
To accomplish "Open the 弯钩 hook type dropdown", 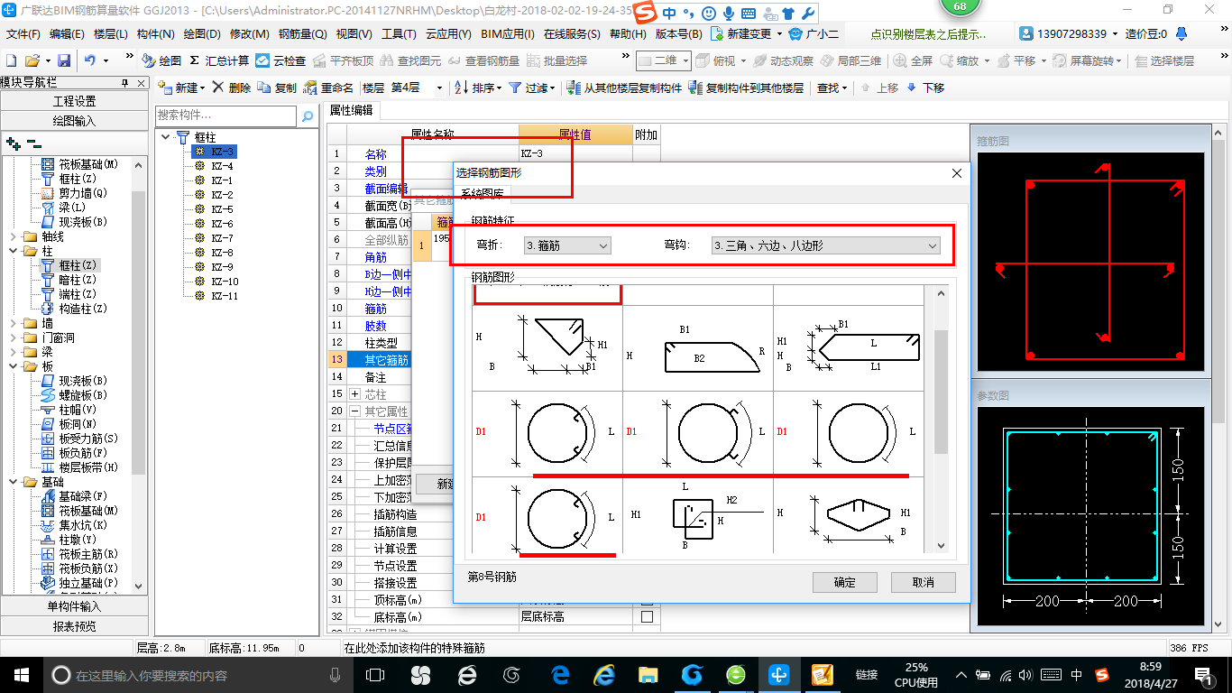I will pos(825,245).
